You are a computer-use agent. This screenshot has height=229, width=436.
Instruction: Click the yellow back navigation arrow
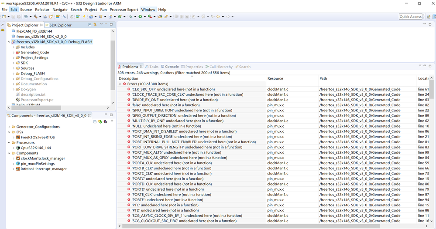pyautogui.click(x=218, y=17)
